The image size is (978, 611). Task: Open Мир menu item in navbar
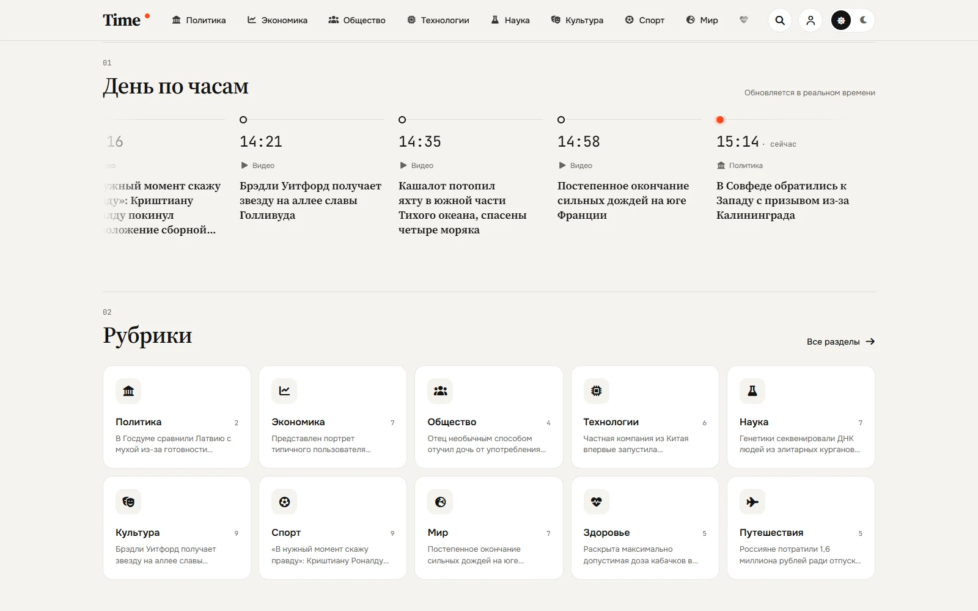tap(702, 20)
